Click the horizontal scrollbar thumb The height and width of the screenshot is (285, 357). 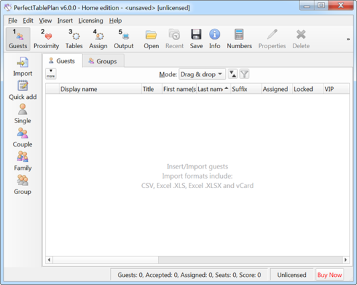pyautogui.click(x=105, y=260)
